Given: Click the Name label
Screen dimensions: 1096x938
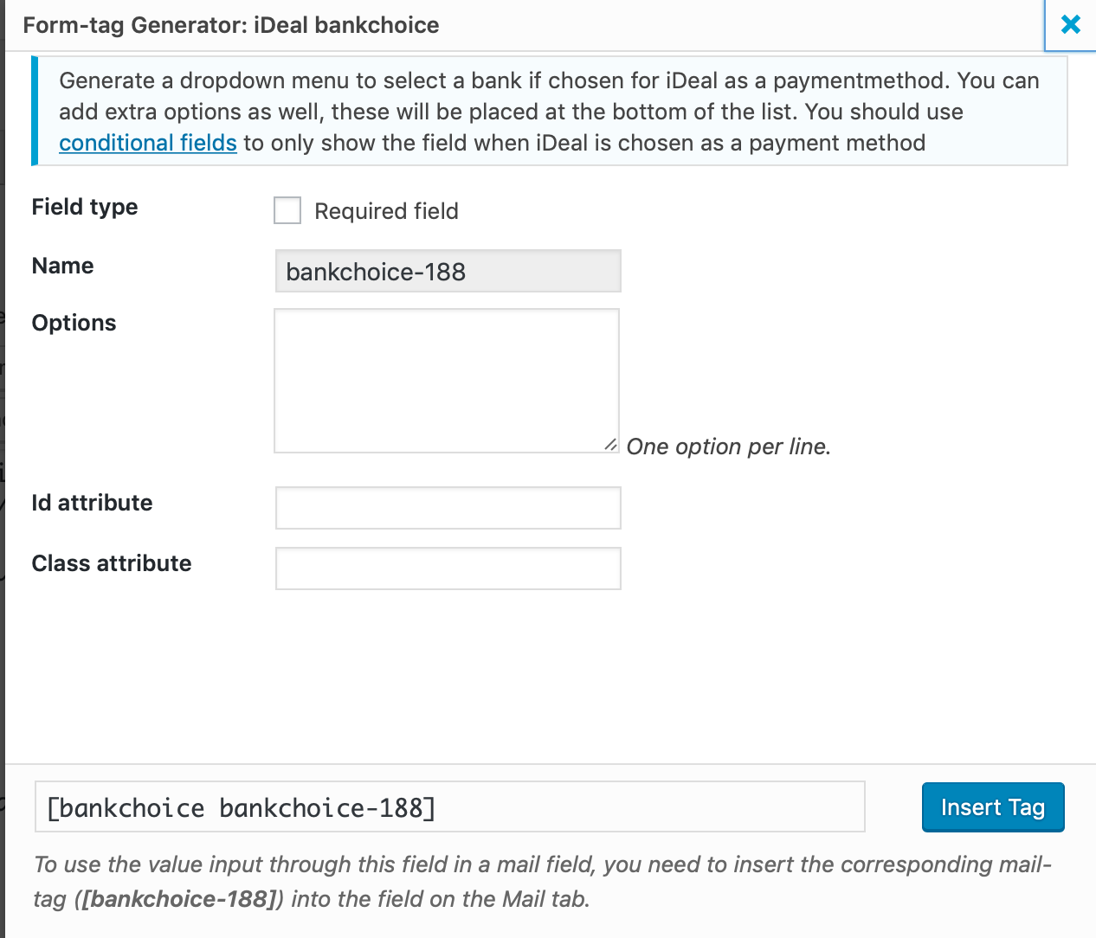Looking at the screenshot, I should tap(62, 266).
